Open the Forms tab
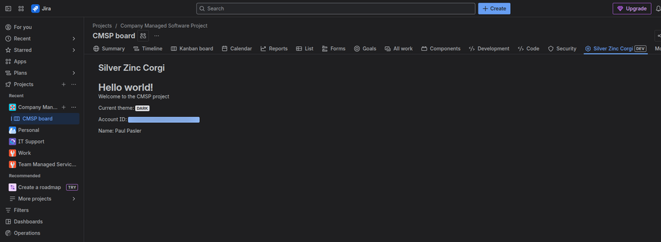Screen dimensions: 661x242 point(333,48)
